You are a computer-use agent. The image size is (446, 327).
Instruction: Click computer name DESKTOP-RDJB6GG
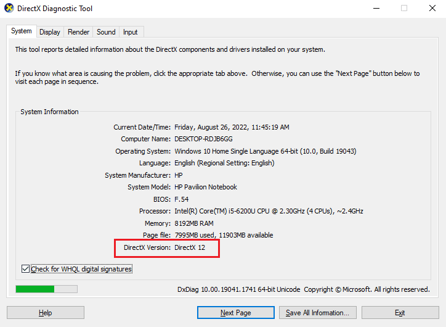pyautogui.click(x=203, y=139)
